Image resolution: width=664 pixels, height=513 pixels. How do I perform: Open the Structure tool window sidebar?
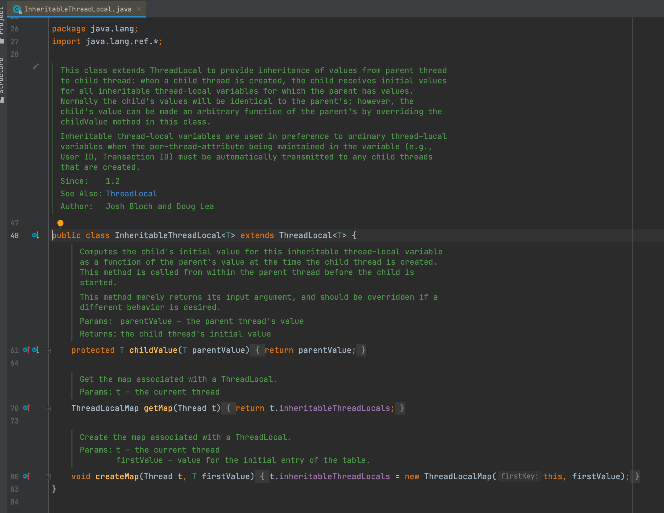(2, 79)
